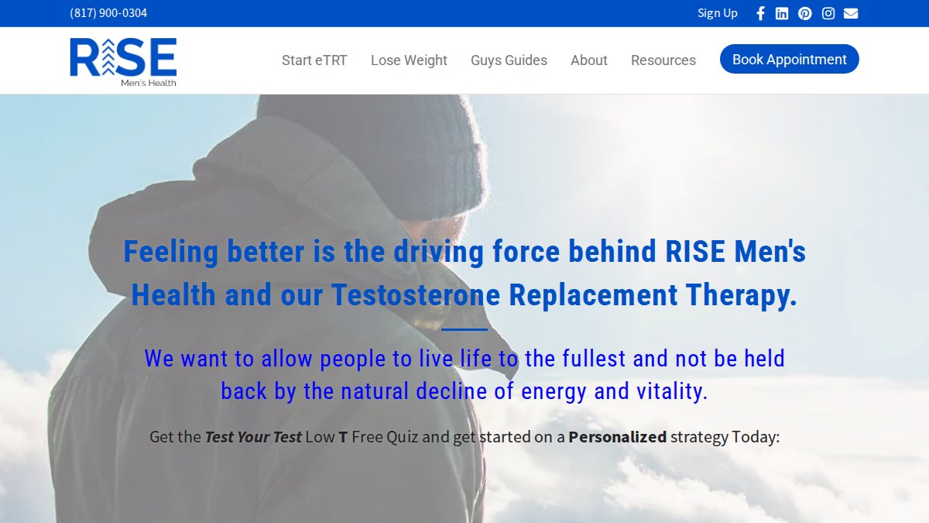
Task: Open the Lose Weight menu
Action: tap(409, 60)
